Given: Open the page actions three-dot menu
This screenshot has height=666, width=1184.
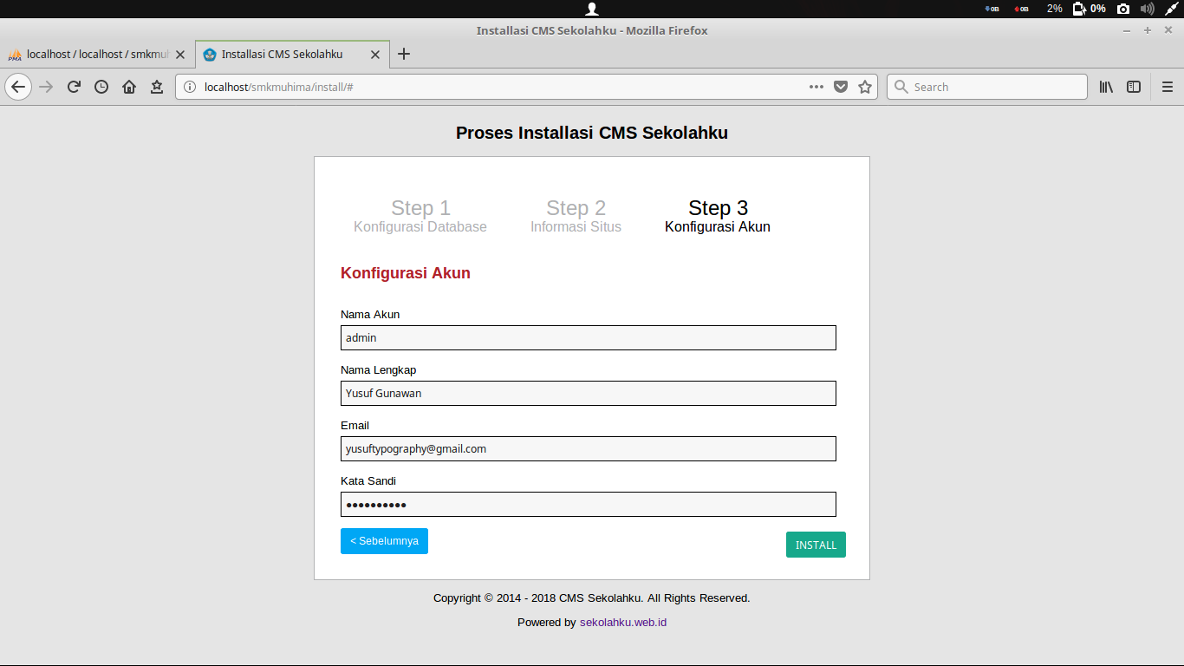Looking at the screenshot, I should point(816,87).
